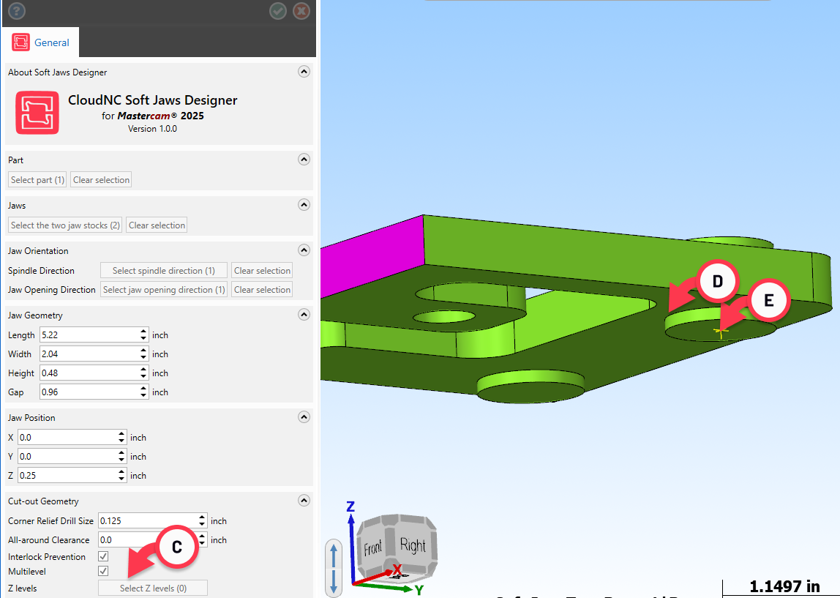Click the Select Z levels (0) button
This screenshot has height=598, width=840.
pos(153,588)
